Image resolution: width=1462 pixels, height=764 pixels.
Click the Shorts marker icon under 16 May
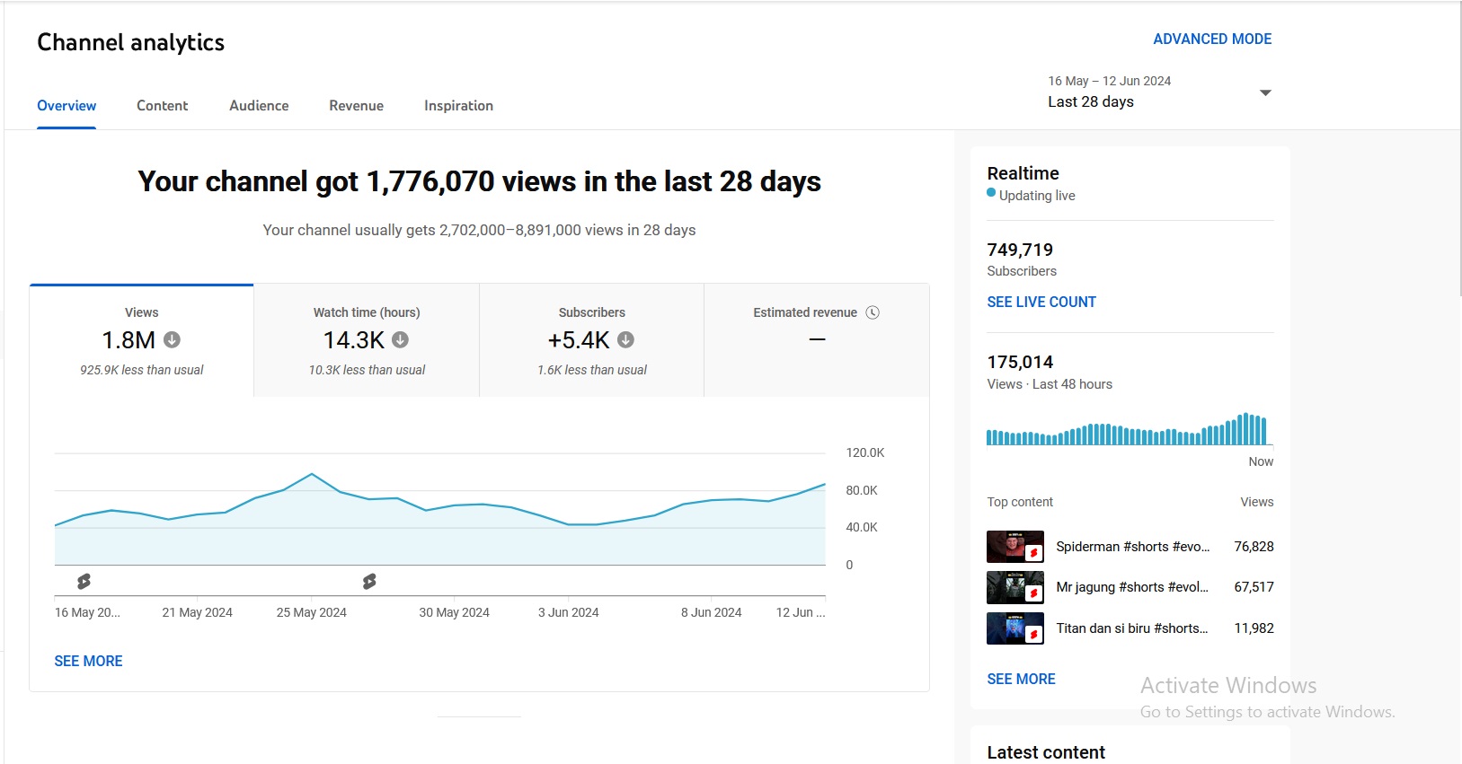click(84, 582)
